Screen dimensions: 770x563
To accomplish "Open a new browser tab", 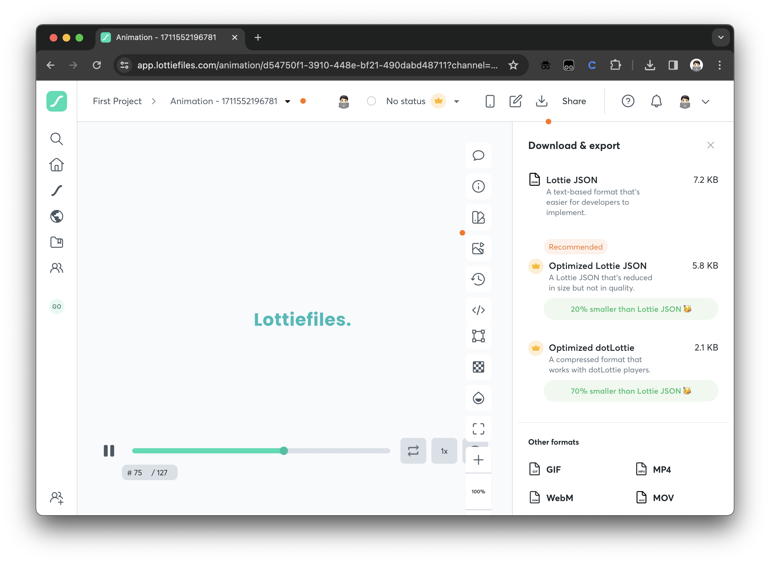I will coord(258,37).
